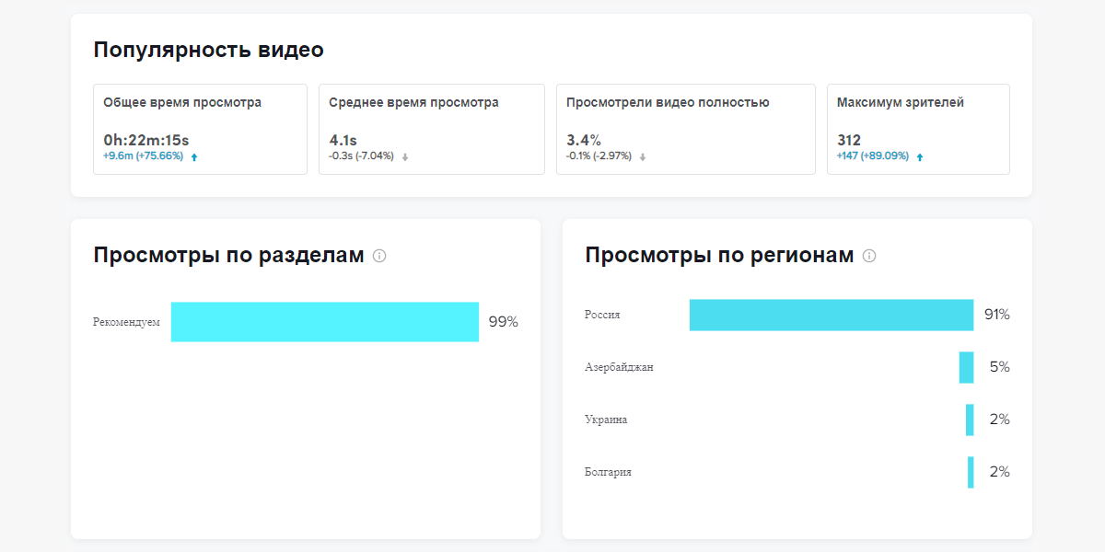Select the Максимум зрителей card
1105x552 pixels.
[917, 129]
